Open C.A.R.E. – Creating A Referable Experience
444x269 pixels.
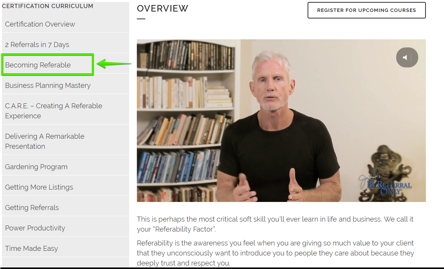(x=66, y=111)
